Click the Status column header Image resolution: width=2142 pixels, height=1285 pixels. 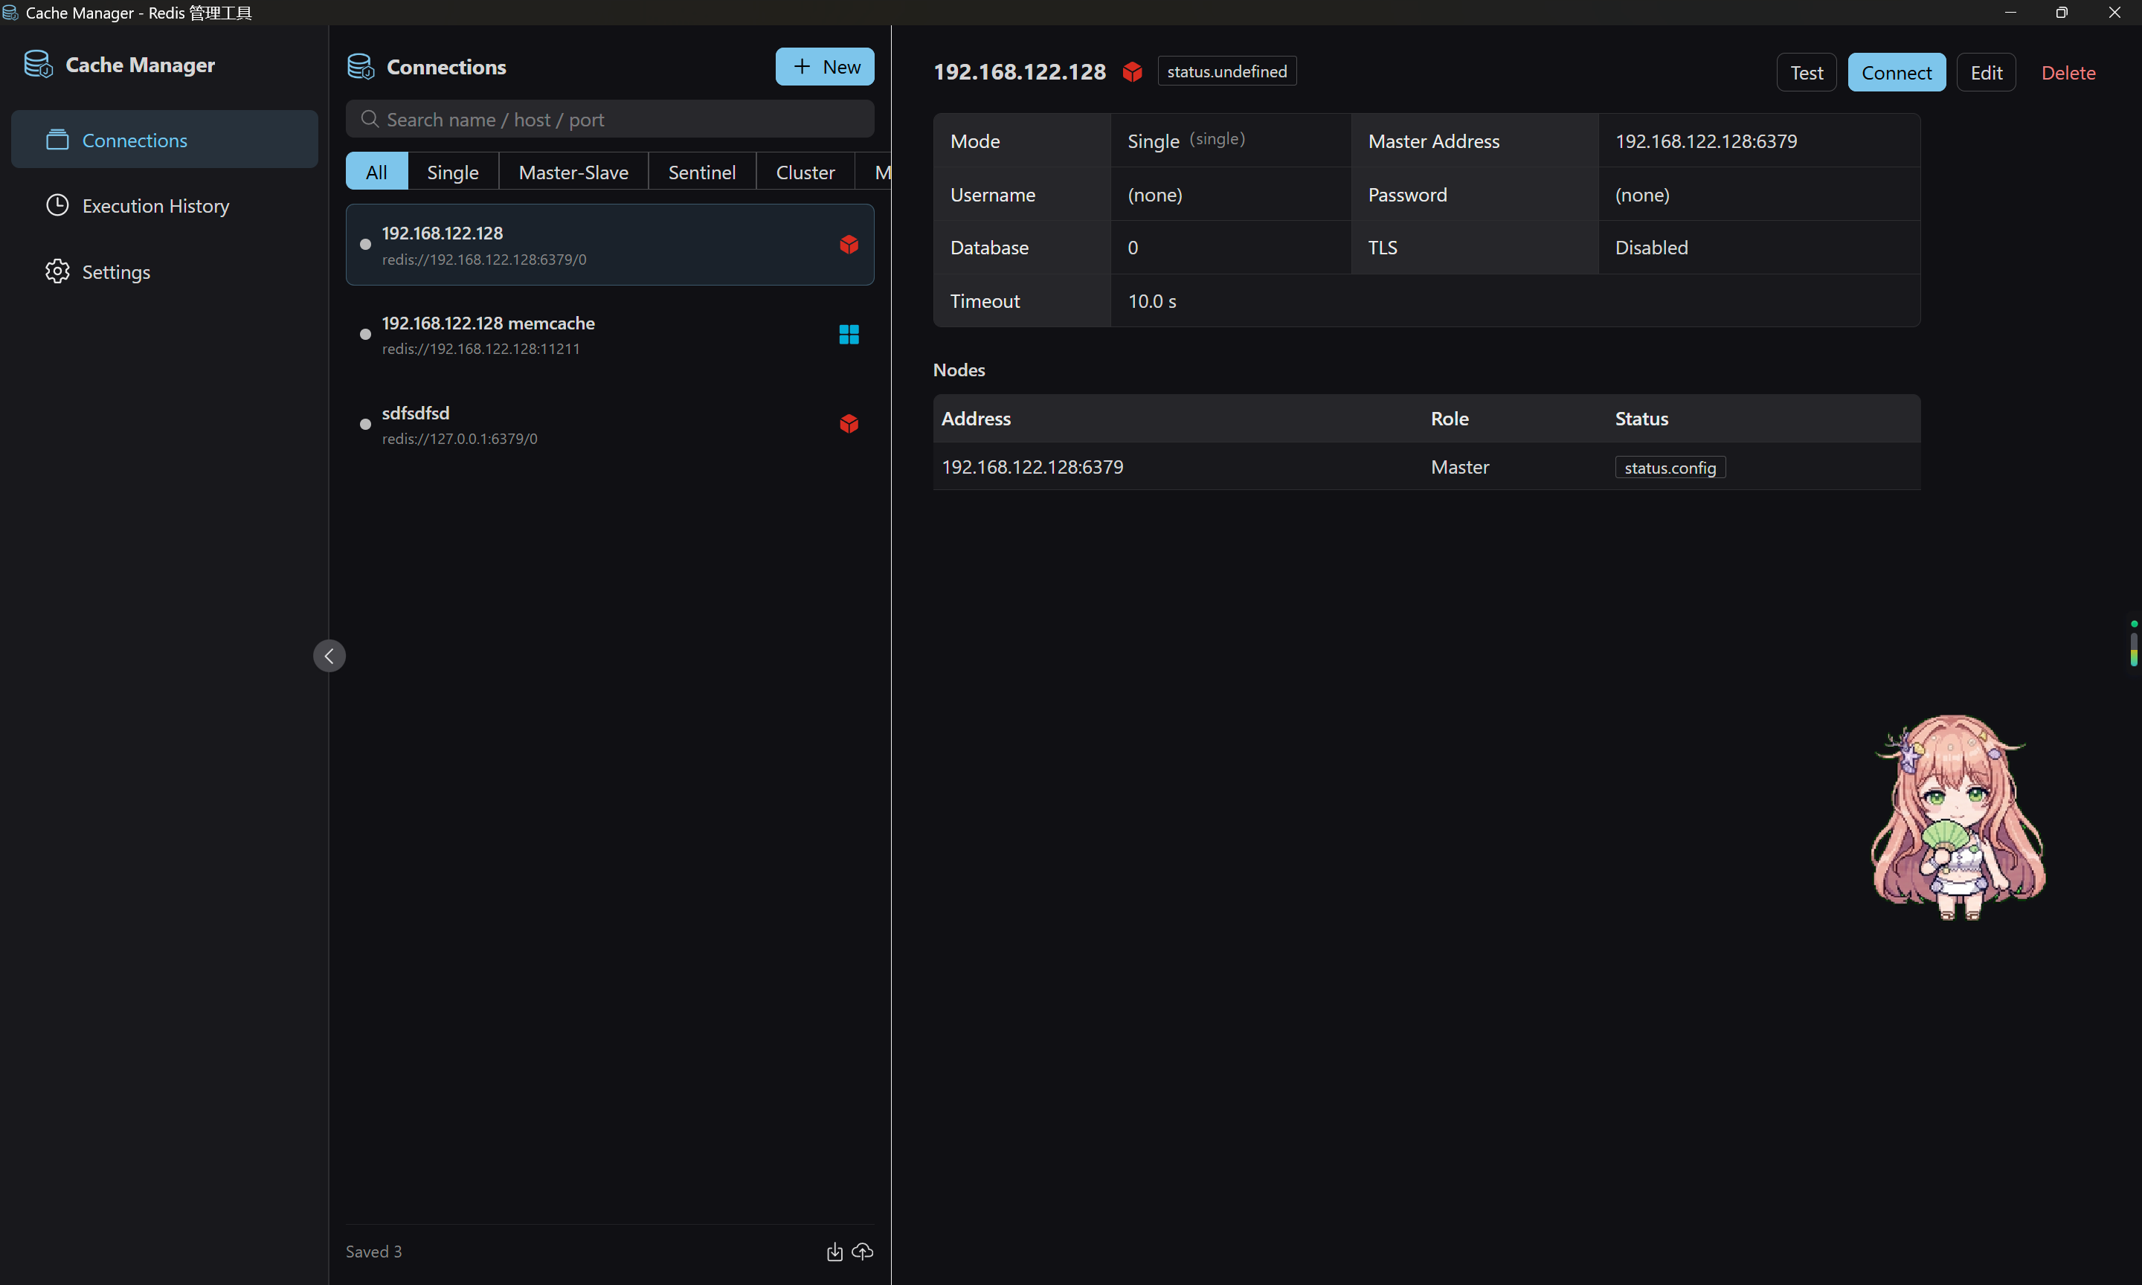click(1641, 419)
